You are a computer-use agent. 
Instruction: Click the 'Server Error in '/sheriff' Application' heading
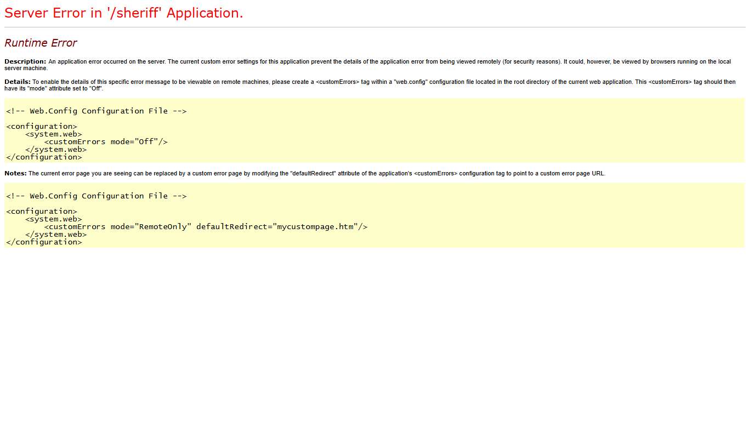coord(123,13)
